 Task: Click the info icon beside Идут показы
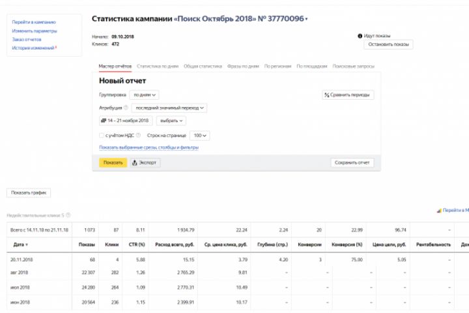359,36
